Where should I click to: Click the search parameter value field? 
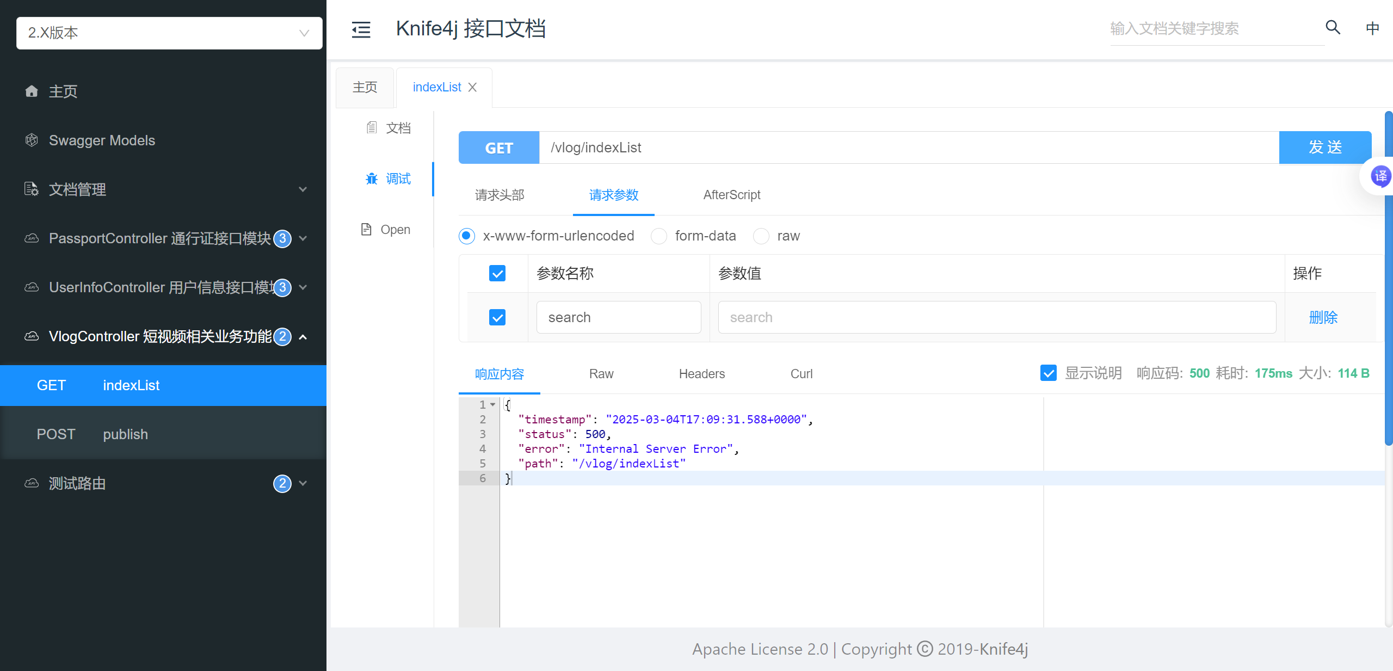tap(996, 317)
